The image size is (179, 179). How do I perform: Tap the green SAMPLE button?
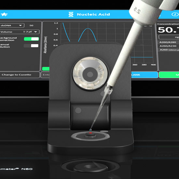pos(169,75)
